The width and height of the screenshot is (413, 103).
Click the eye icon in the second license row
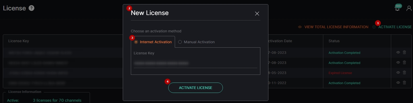(x=398, y=62)
